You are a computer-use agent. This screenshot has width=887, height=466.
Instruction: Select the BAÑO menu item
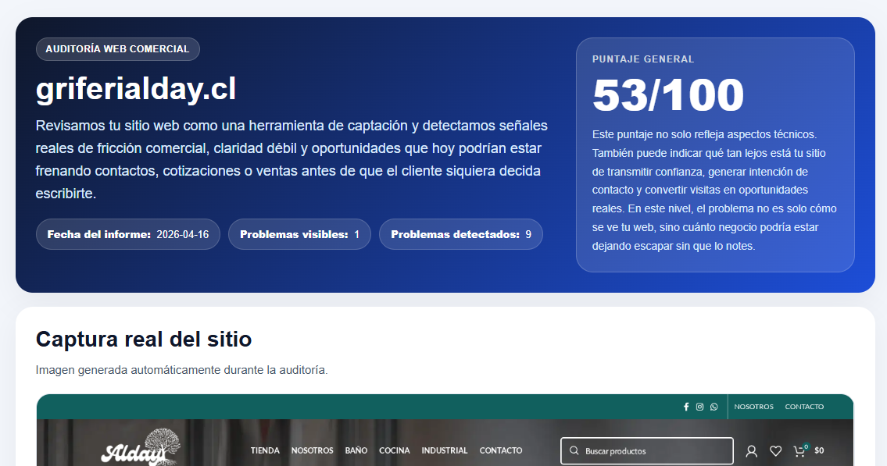click(x=356, y=450)
